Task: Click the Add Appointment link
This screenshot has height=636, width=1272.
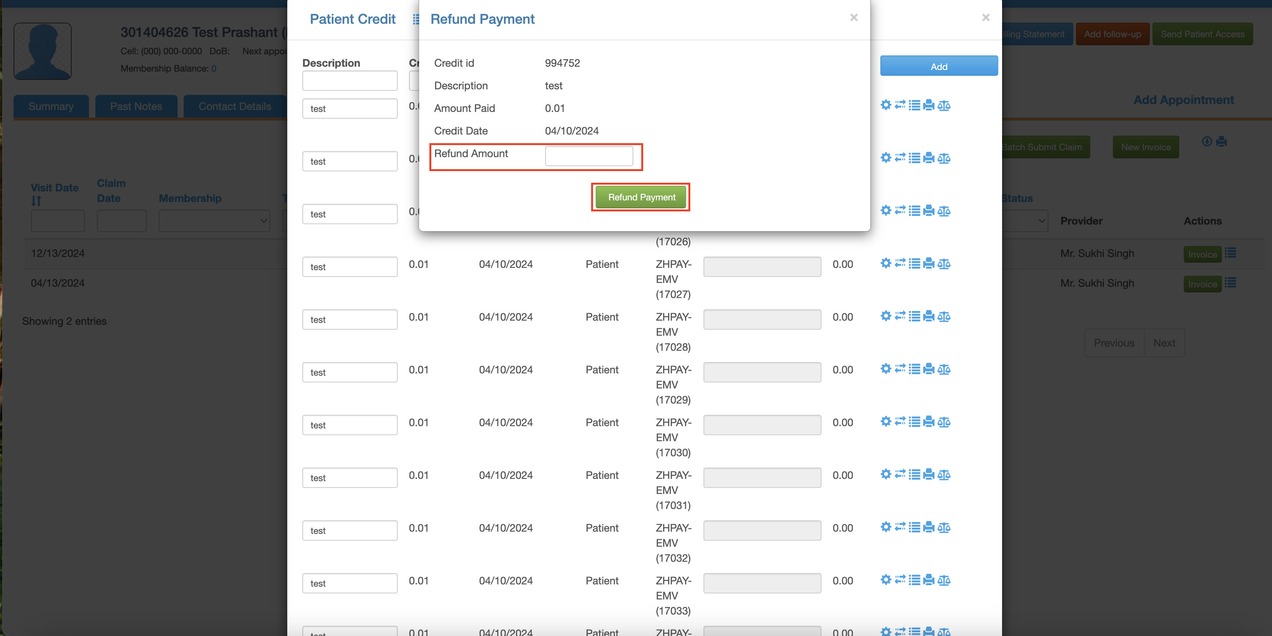Action: click(x=1184, y=100)
